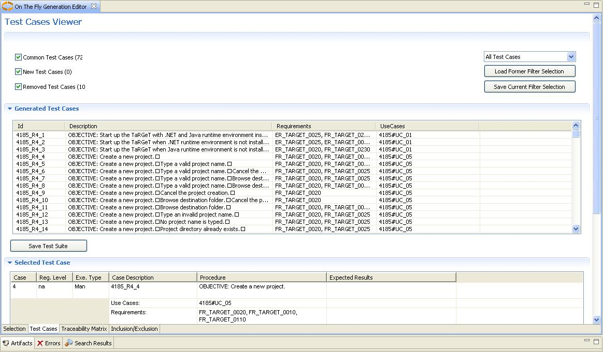Click 'Project directory already exists' description cell
This screenshot has width=603, height=352.
(169, 229)
